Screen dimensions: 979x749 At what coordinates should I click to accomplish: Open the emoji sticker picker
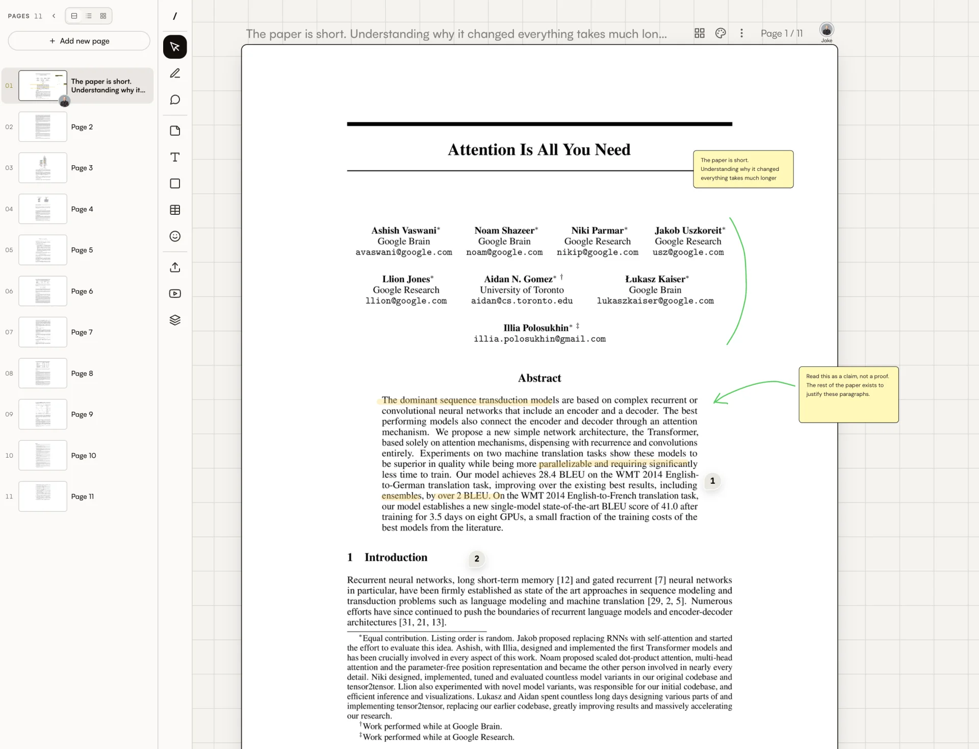point(175,236)
